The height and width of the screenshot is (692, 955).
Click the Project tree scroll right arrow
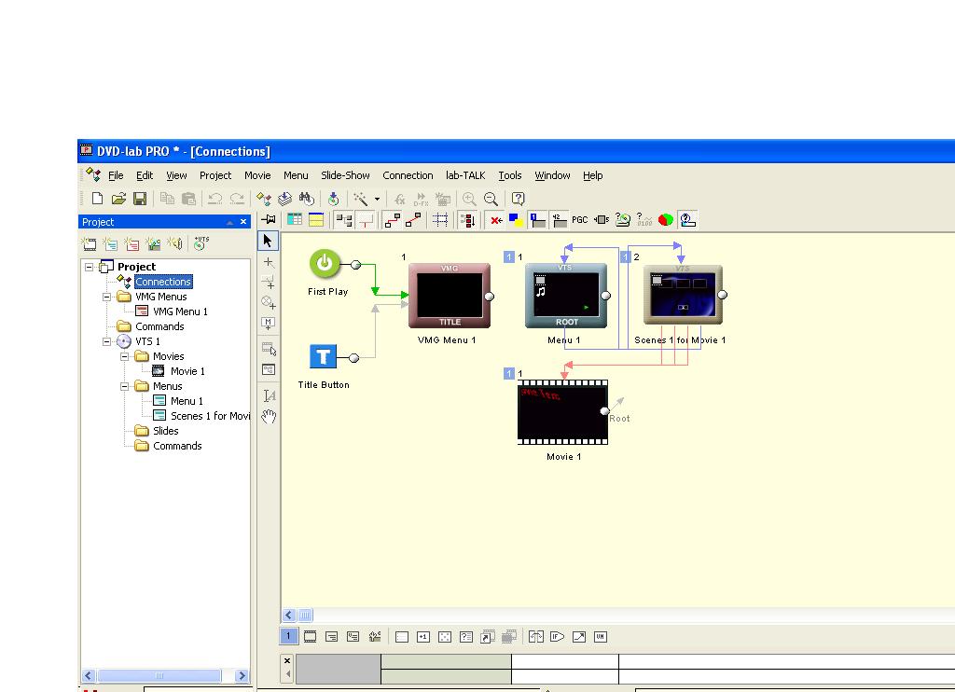click(x=242, y=675)
